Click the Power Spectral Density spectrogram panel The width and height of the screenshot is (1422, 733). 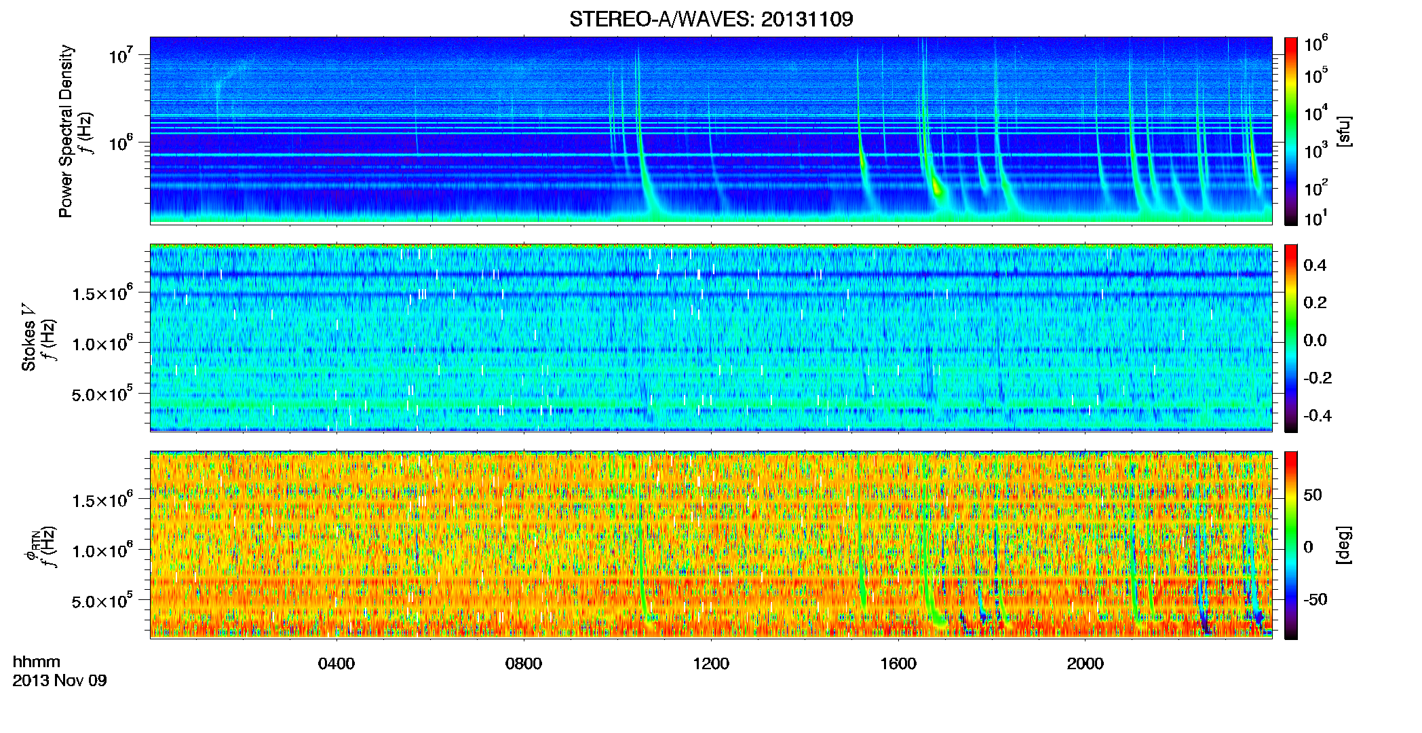pos(711,130)
